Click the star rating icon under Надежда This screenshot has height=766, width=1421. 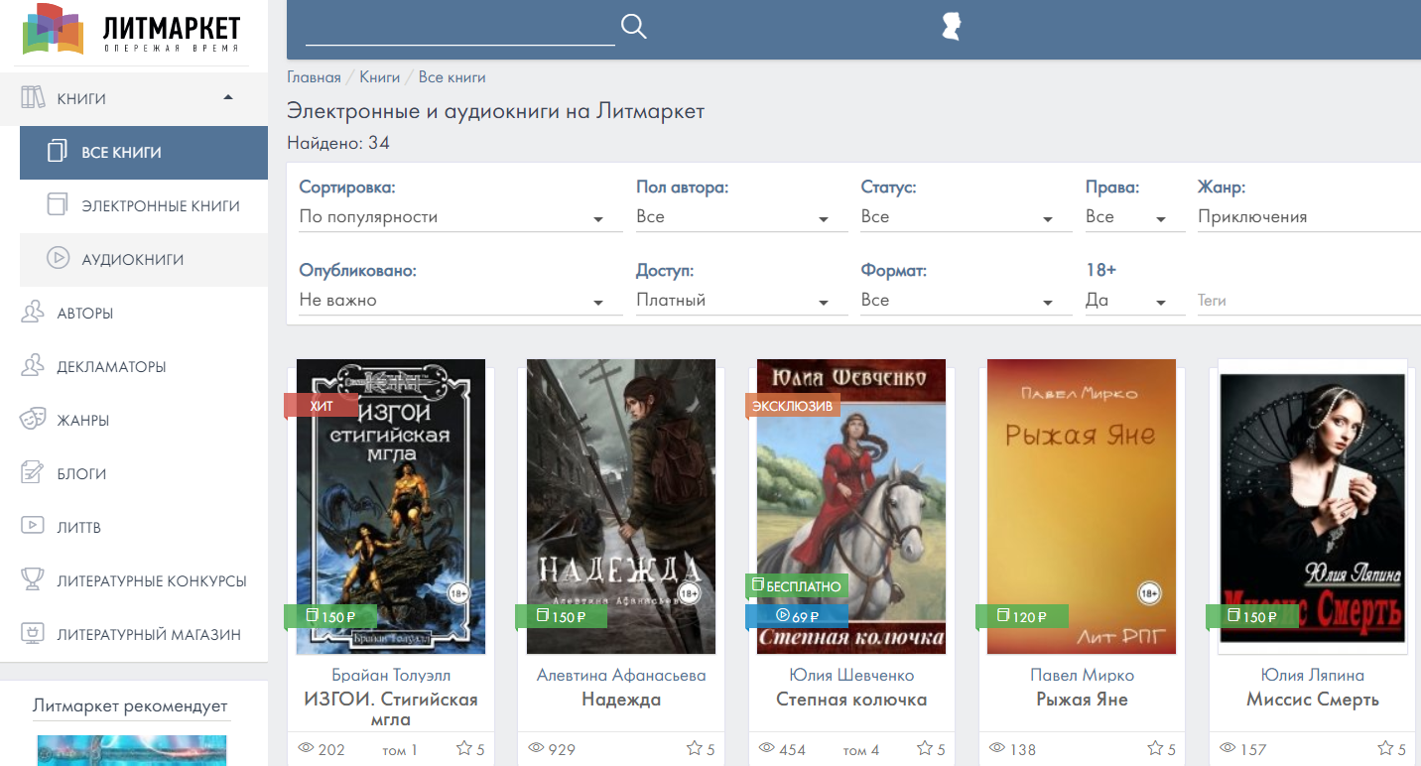[695, 749]
